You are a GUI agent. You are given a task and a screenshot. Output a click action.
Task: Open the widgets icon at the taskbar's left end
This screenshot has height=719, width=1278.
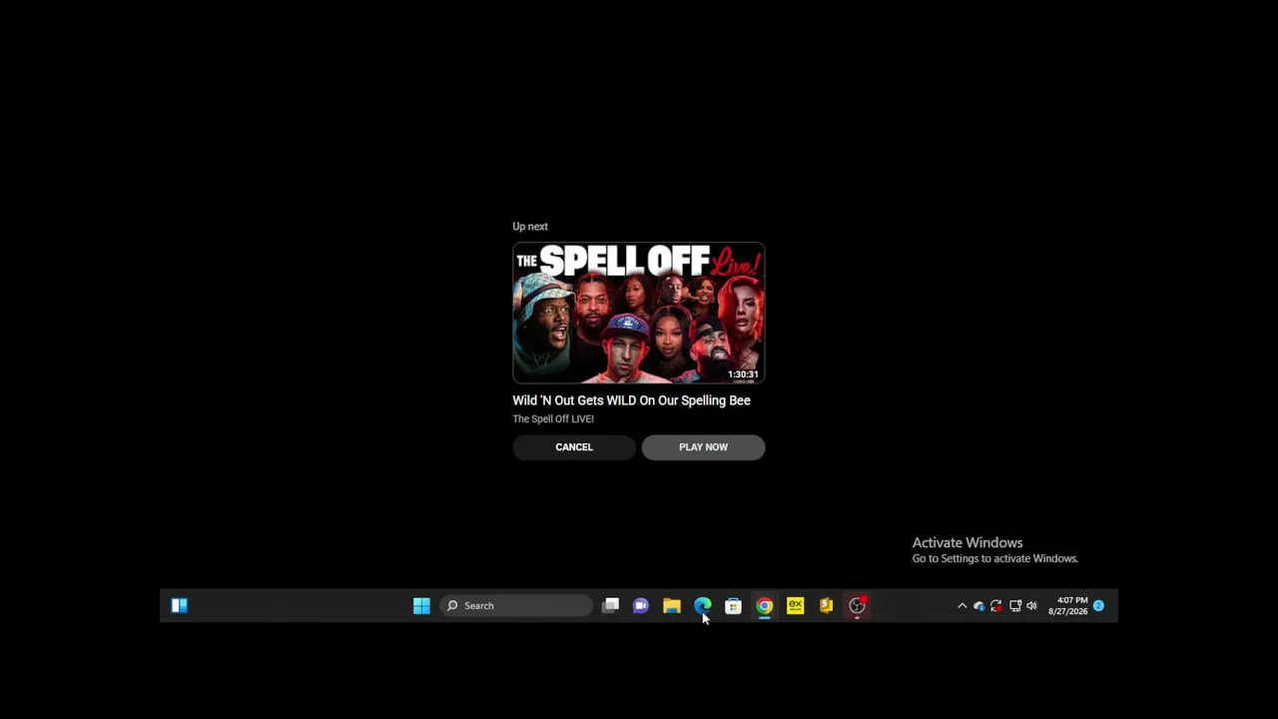[x=180, y=605]
